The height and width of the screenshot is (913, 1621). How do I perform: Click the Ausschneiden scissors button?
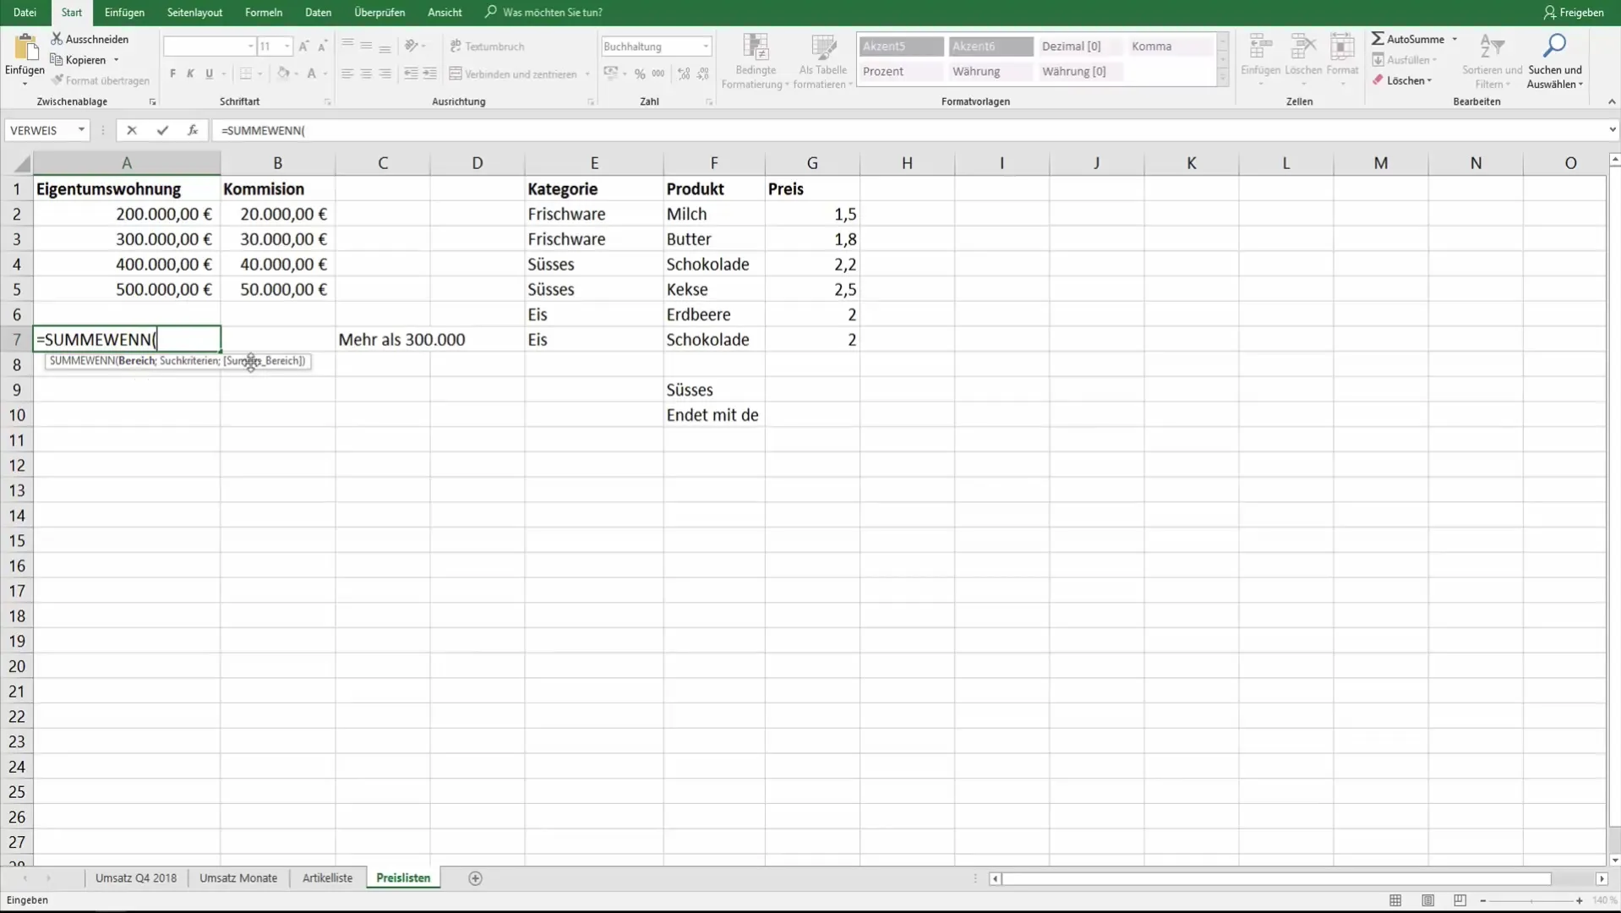coord(90,39)
